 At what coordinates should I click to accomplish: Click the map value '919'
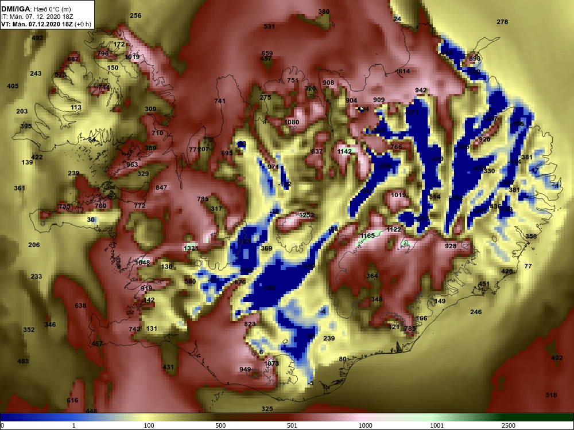click(146, 288)
